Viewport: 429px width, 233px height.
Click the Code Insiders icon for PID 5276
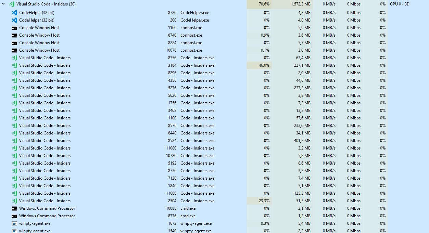click(x=14, y=88)
